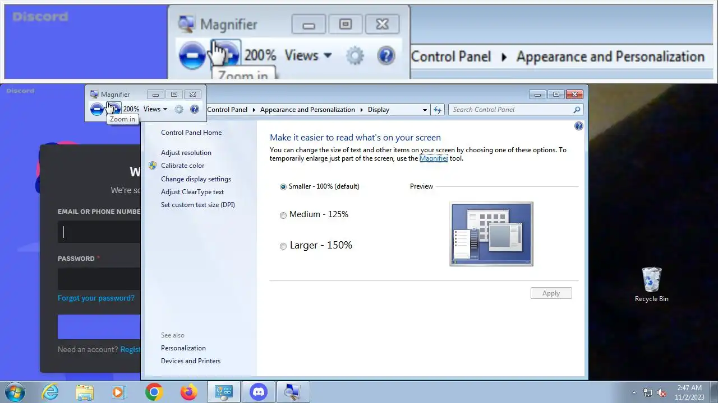Select Medium - 125% option
The width and height of the screenshot is (718, 403).
pos(314,214)
